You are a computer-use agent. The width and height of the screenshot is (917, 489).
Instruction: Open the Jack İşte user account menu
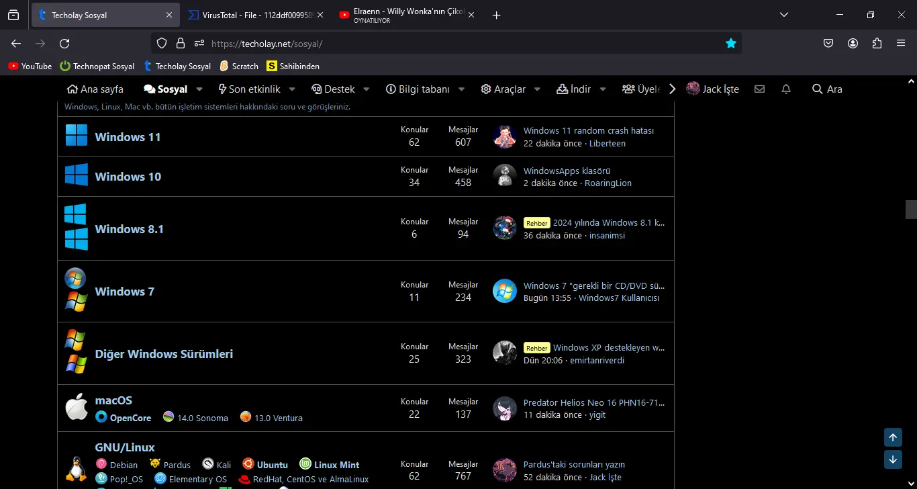(713, 89)
